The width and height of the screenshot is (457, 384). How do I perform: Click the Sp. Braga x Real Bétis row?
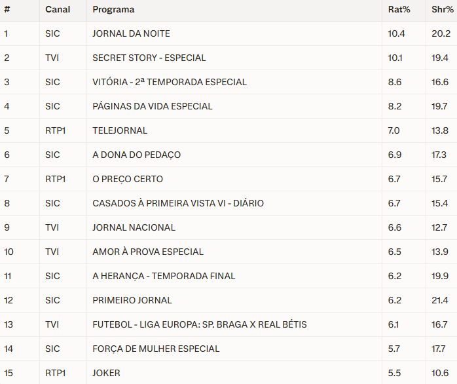tap(199, 324)
